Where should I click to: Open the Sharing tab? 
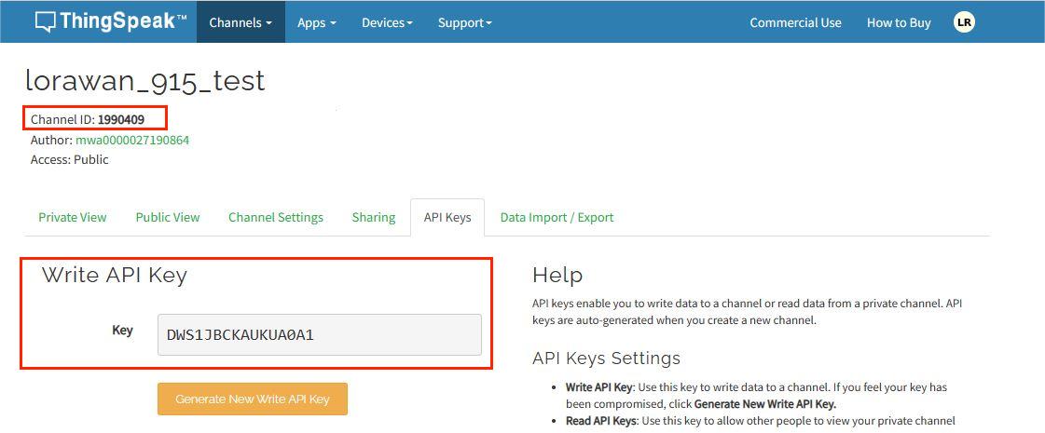(374, 217)
